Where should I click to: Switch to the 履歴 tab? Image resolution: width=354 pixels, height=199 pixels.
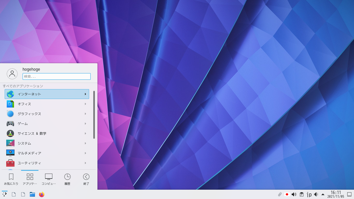click(x=67, y=180)
